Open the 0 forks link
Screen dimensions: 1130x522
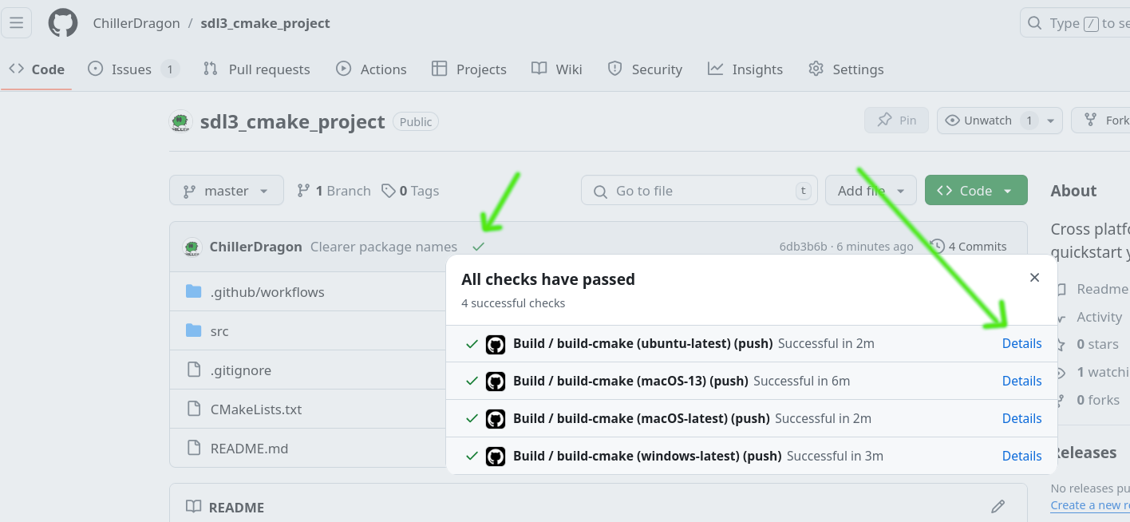(1098, 400)
